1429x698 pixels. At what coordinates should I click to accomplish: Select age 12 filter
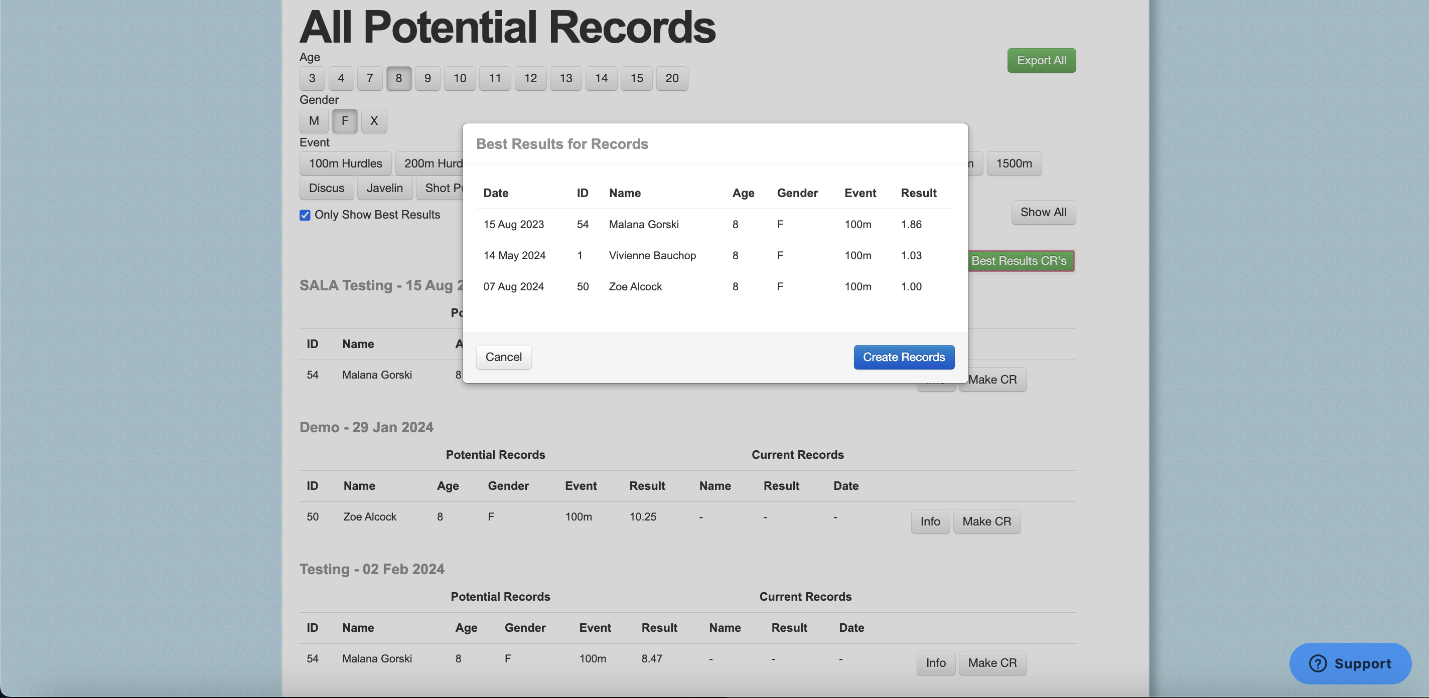point(530,78)
